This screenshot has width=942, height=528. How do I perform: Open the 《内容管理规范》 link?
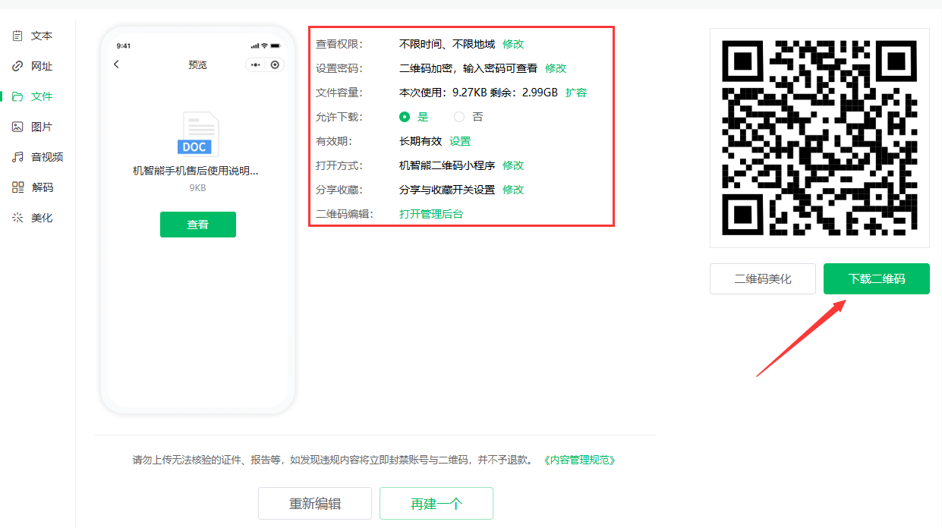point(580,460)
